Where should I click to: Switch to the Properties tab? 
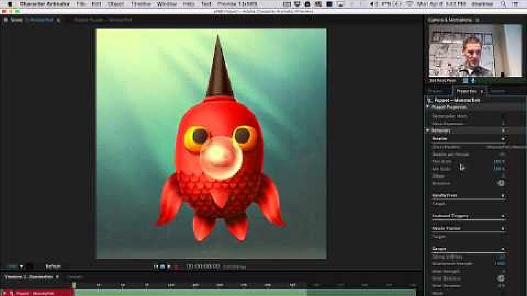point(466,91)
